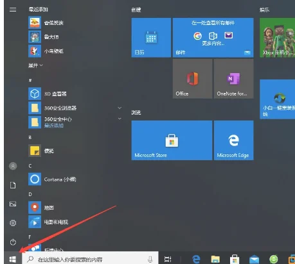This screenshot has width=295, height=264.
Task: Open File Explorer from the taskbar
Action: [x=215, y=260]
